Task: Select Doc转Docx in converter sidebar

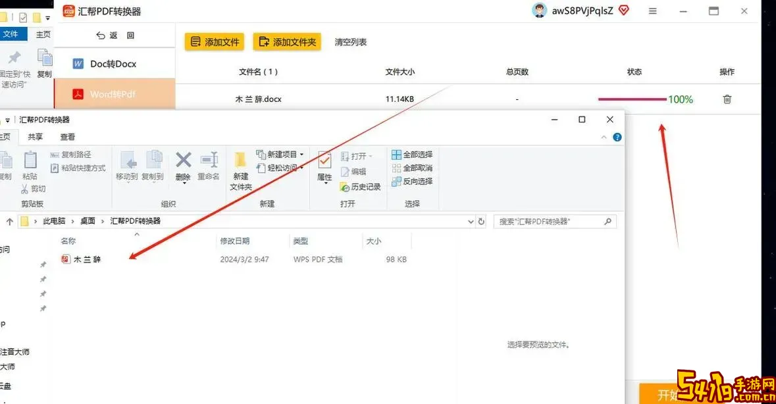Action: (x=114, y=64)
